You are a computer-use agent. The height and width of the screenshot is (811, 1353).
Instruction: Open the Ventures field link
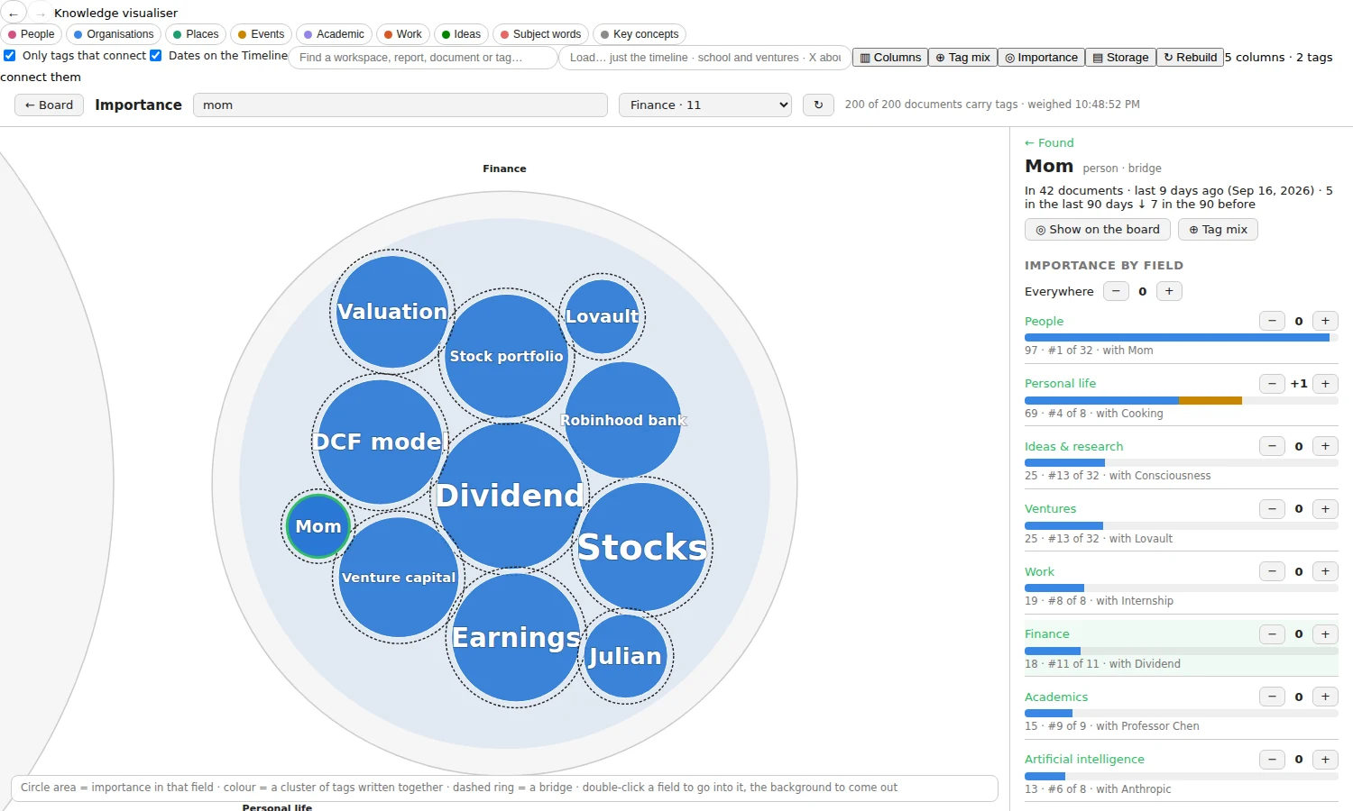click(x=1050, y=509)
